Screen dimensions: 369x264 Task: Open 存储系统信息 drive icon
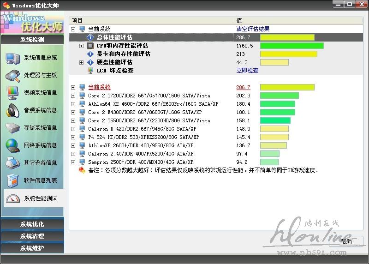tap(12, 128)
